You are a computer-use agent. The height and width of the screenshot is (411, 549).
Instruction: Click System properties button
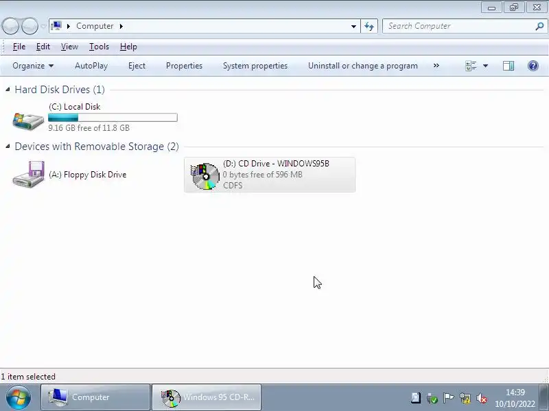(x=255, y=66)
